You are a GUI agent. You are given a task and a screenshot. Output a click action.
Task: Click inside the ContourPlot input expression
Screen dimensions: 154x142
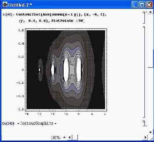click(x=61, y=17)
